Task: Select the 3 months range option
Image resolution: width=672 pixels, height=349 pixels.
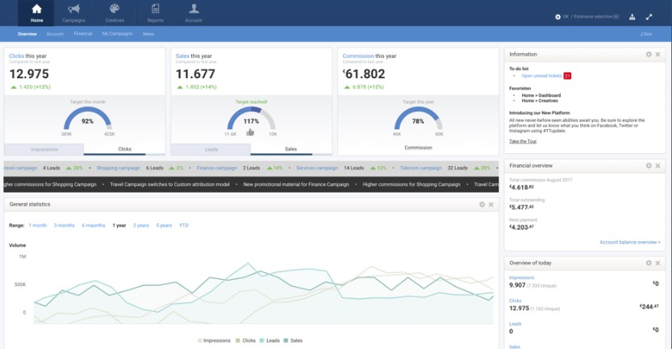Action: point(64,226)
